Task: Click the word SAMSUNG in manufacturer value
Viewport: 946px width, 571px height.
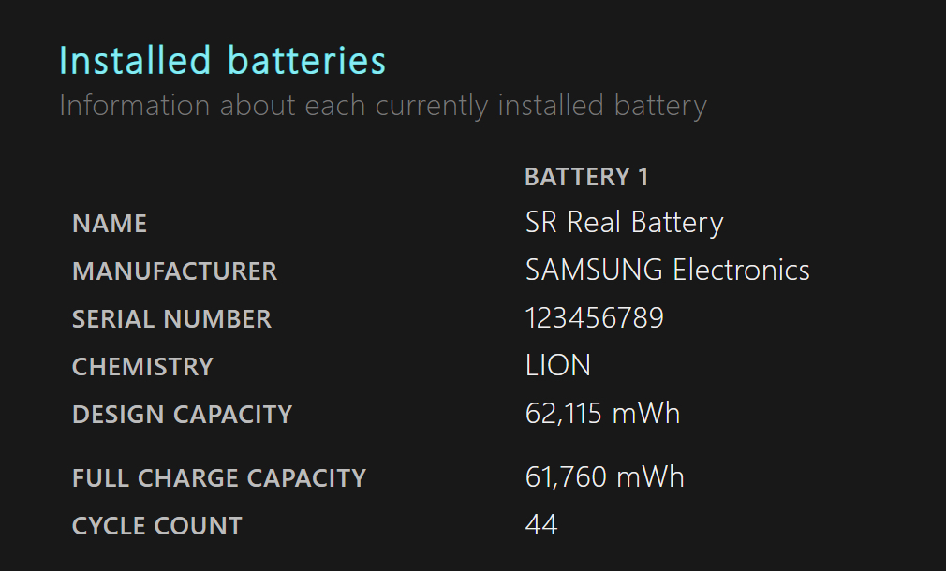Action: coord(595,271)
